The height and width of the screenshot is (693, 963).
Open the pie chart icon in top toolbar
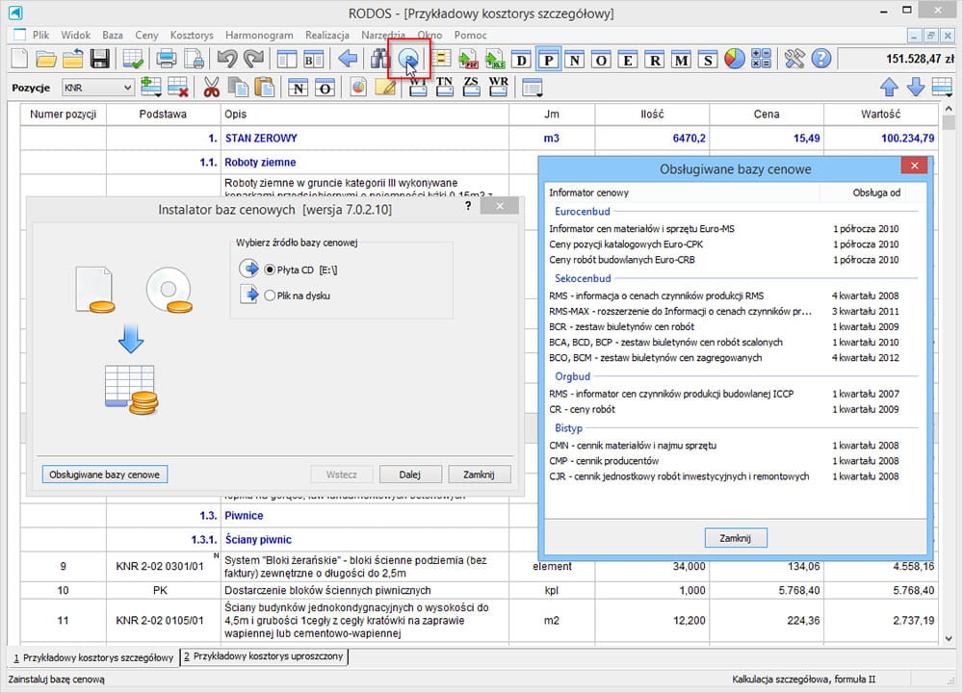coord(735,60)
